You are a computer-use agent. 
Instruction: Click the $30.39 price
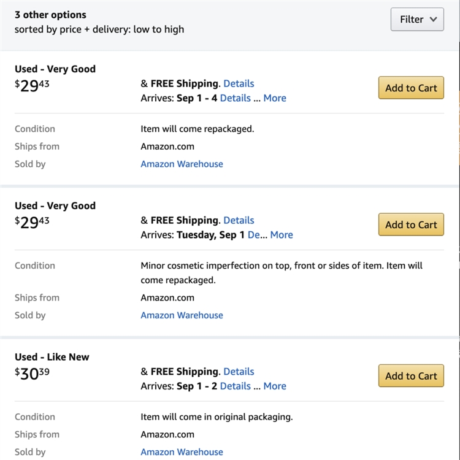pyautogui.click(x=32, y=374)
